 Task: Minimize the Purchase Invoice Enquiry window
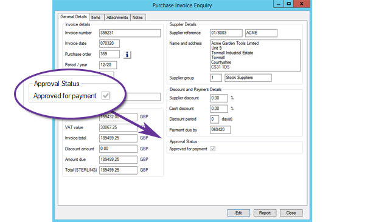279,4
